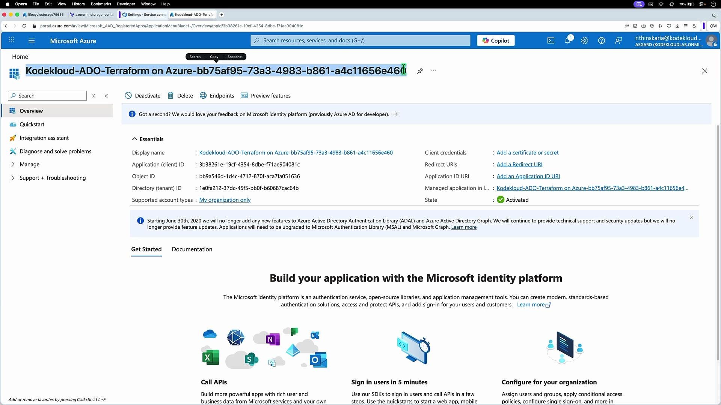Click the Directory (tenant) ID value
Viewport: 721px width, 405px height.
(249, 188)
